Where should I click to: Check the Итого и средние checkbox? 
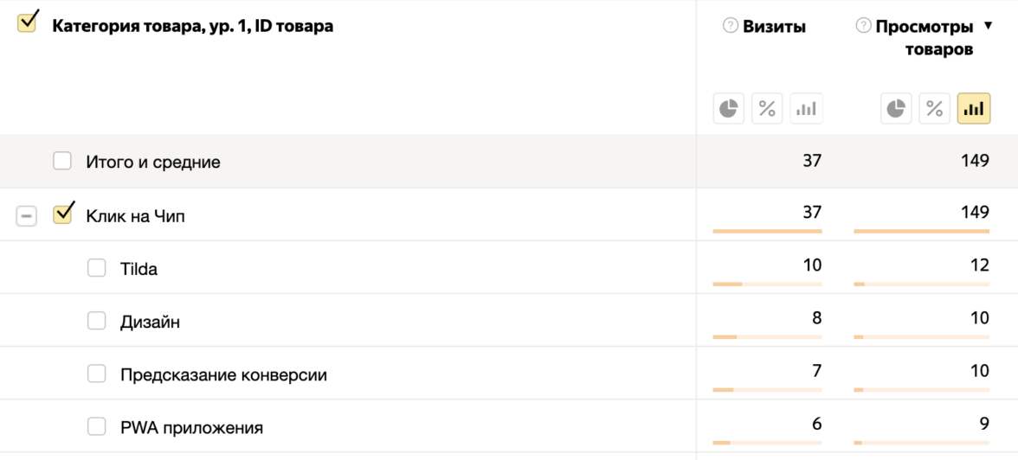pos(62,161)
